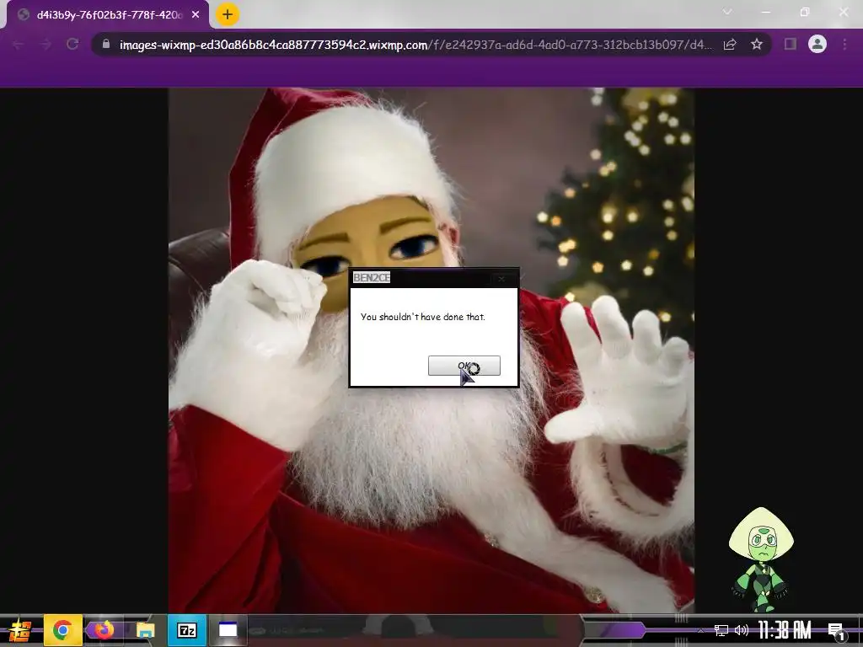Viewport: 863px width, 647px height.
Task: Open Firefox from the taskbar
Action: [x=104, y=630]
